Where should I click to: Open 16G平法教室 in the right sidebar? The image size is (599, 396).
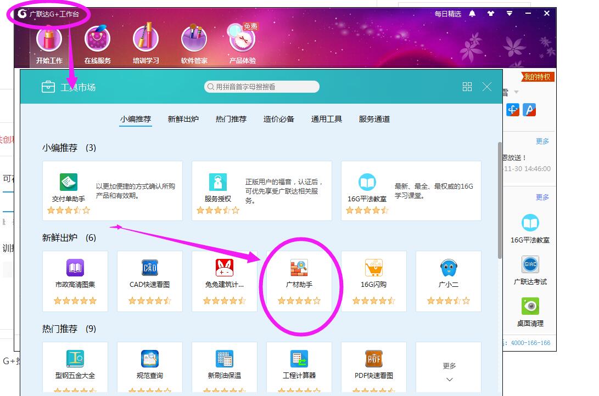(530, 228)
